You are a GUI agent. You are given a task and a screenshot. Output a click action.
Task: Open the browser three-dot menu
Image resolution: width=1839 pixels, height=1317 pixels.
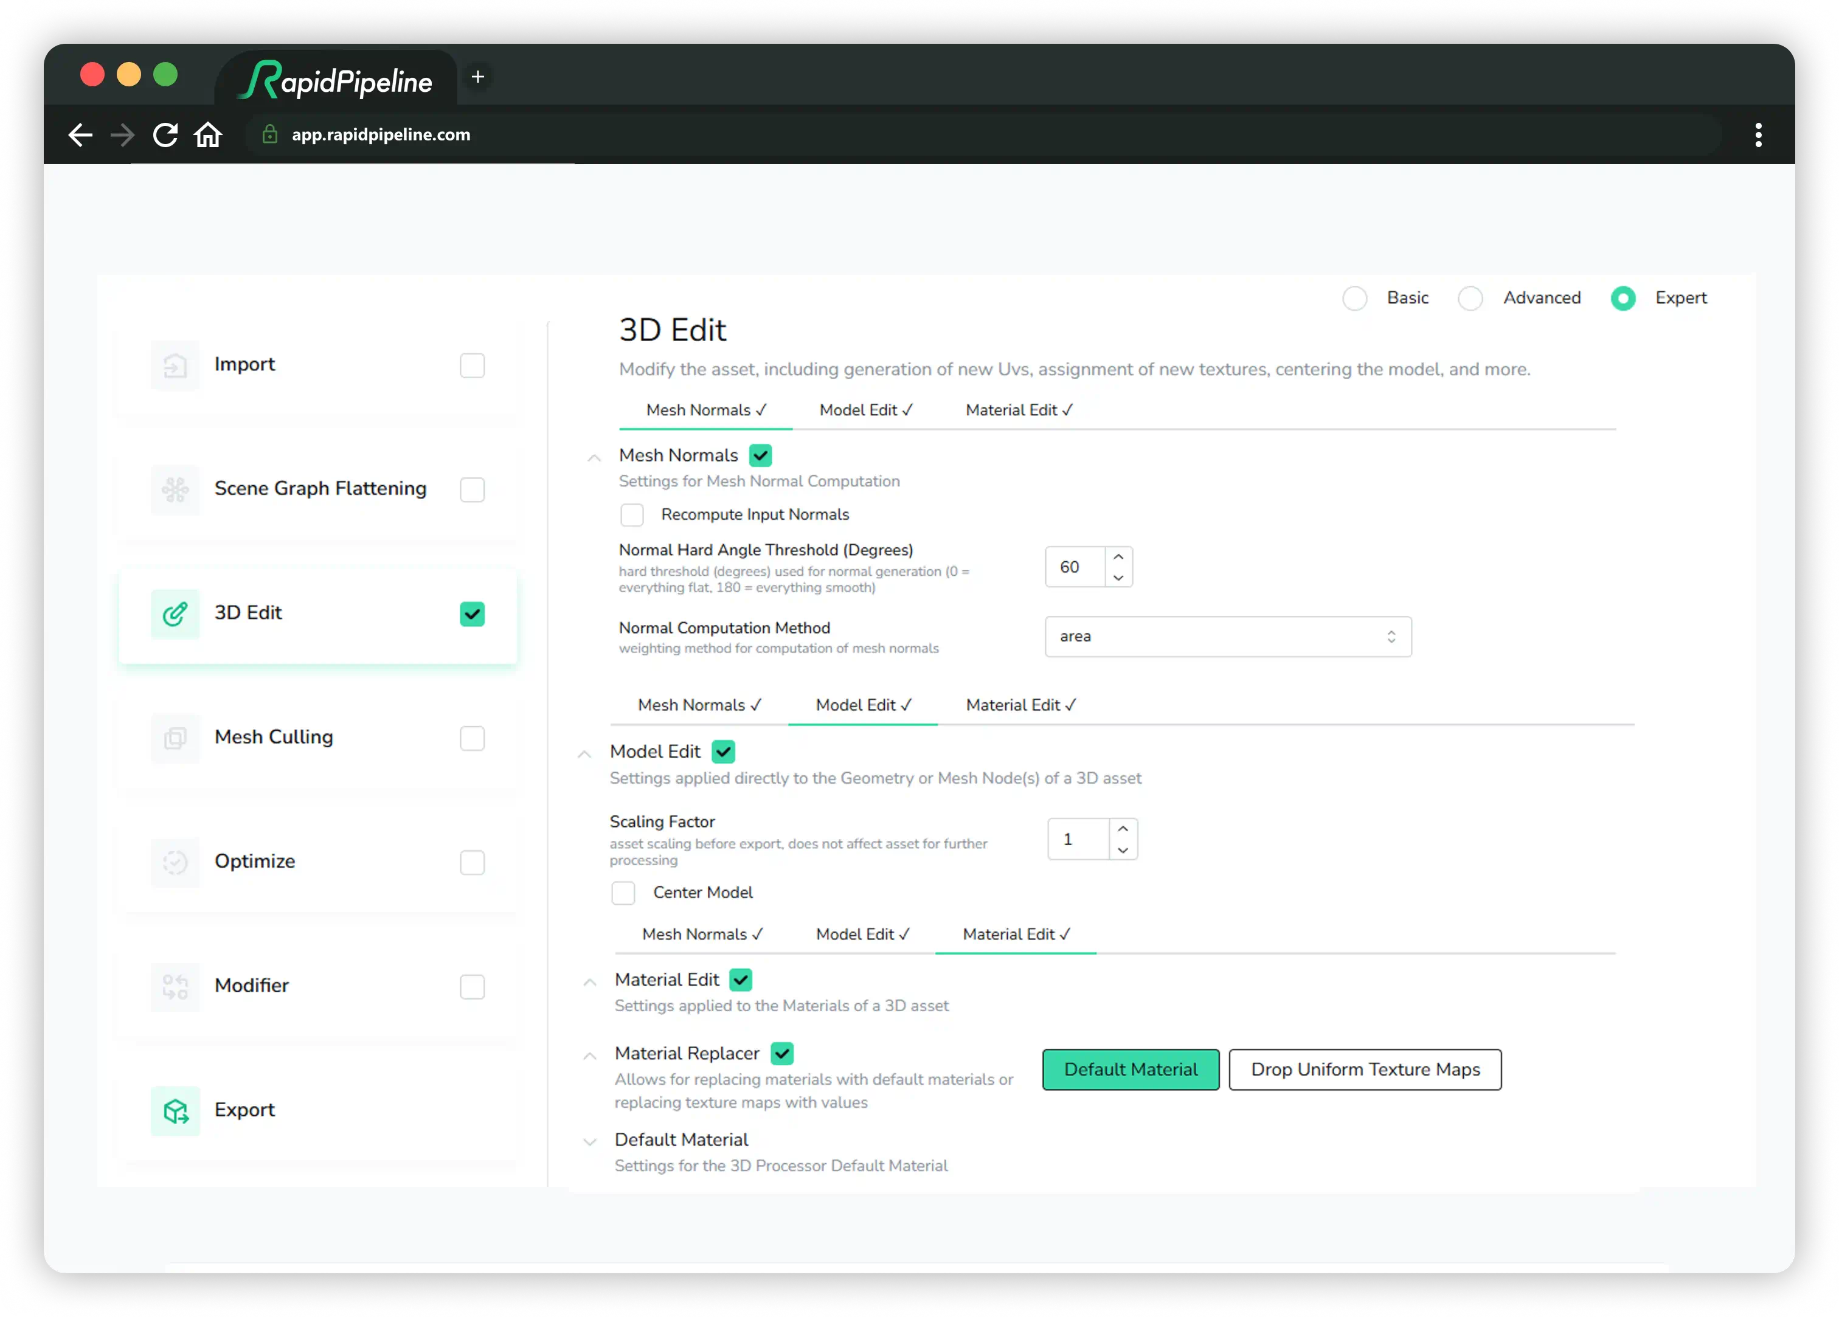point(1759,134)
